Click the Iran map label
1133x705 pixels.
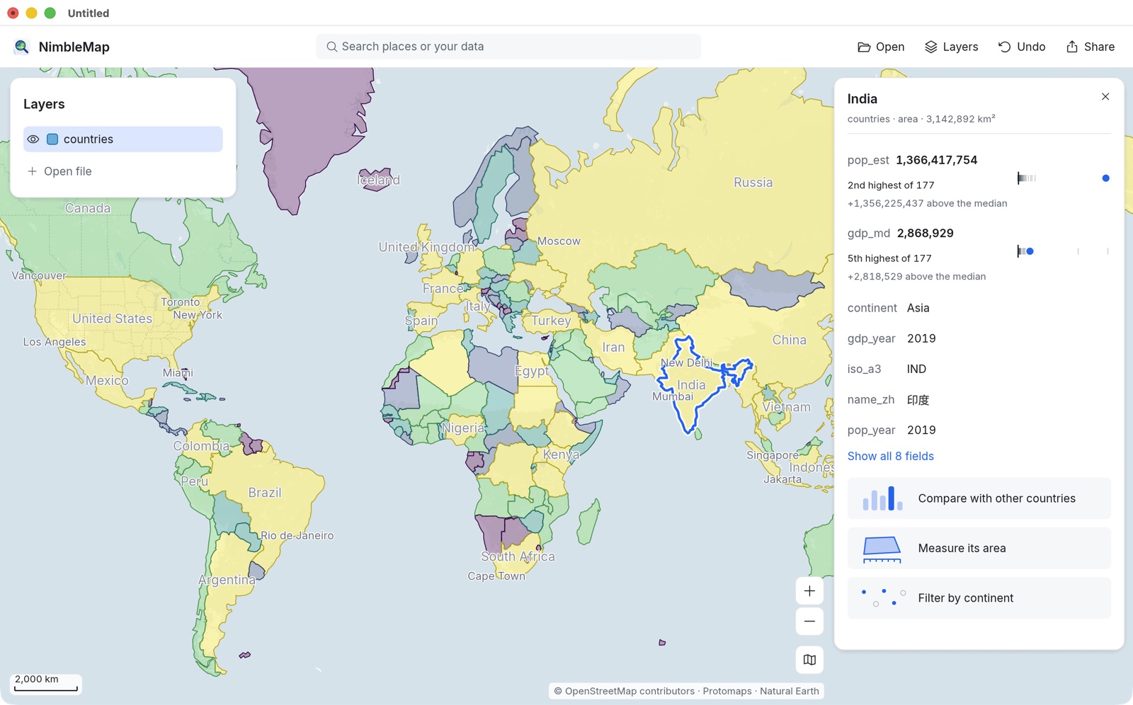[613, 347]
